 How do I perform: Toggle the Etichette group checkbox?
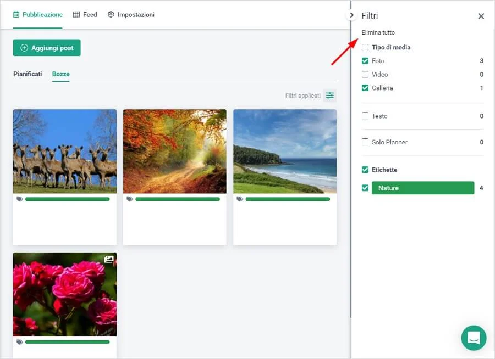pos(365,170)
